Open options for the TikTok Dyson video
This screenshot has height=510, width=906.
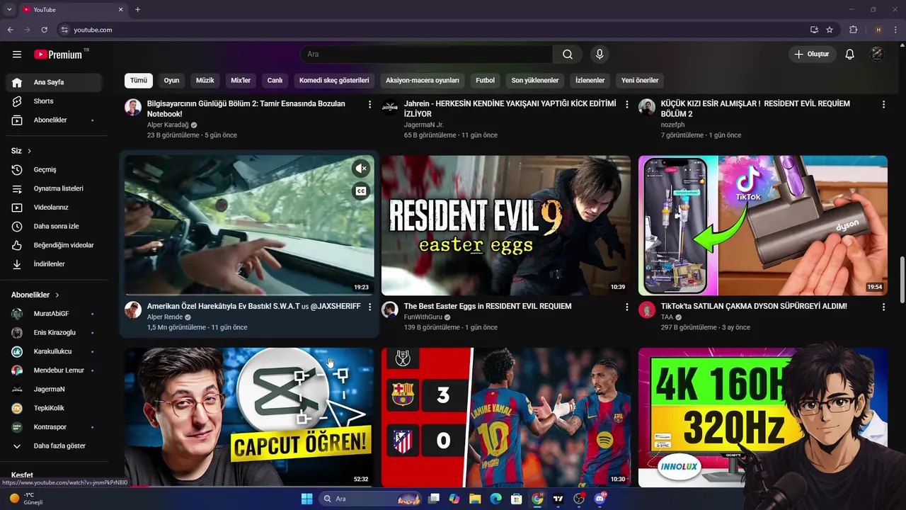(883, 307)
